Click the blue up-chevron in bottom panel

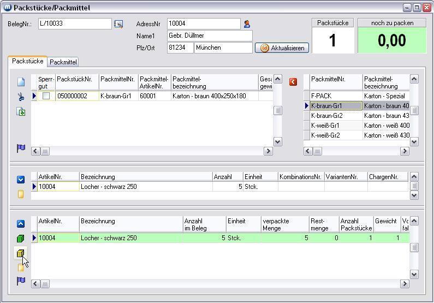click(x=21, y=224)
